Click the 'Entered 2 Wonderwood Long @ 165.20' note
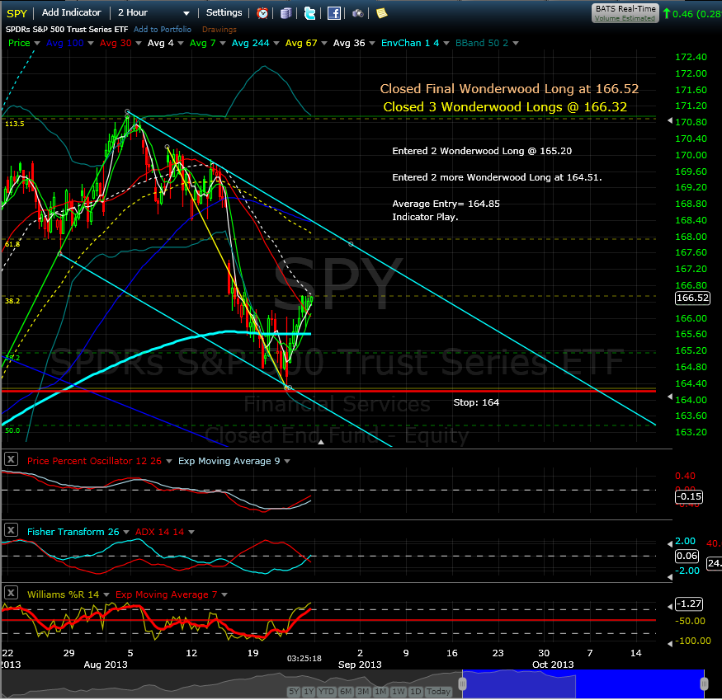Image resolution: width=722 pixels, height=700 pixels. pos(482,151)
